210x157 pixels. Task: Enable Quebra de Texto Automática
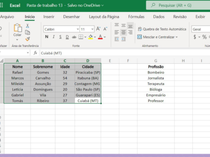(162, 29)
